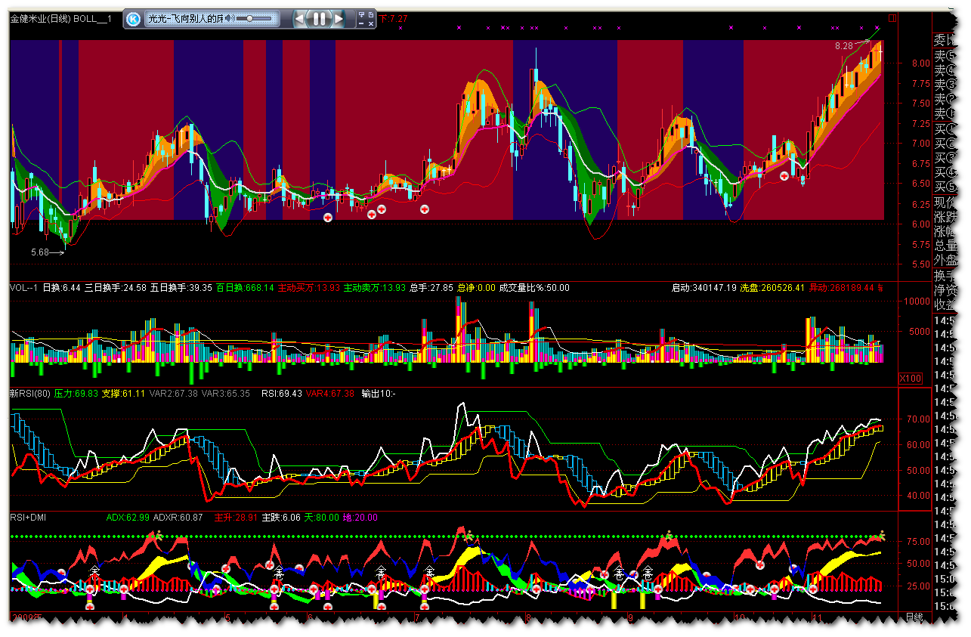Screen dimensions: 971x637
Task: Click the ADX:62.99 value
Action: [128, 518]
